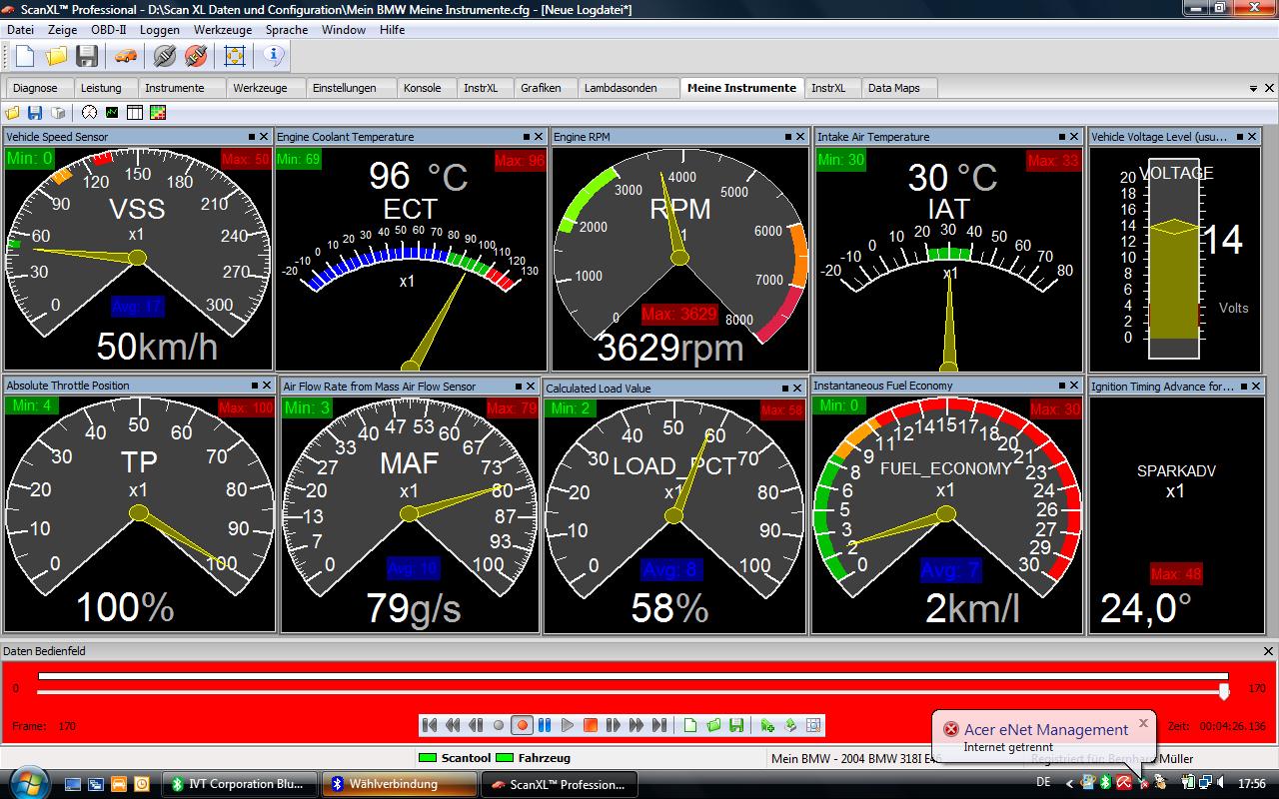Show hidden system tray icons

(x=1070, y=784)
